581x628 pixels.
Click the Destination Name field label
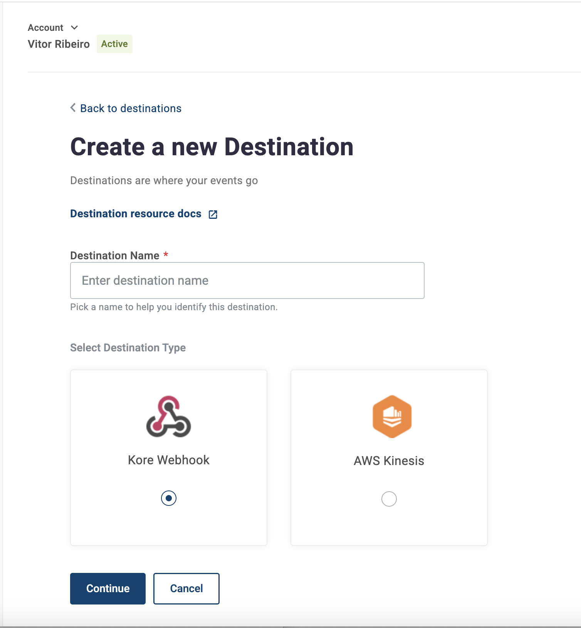(x=115, y=256)
